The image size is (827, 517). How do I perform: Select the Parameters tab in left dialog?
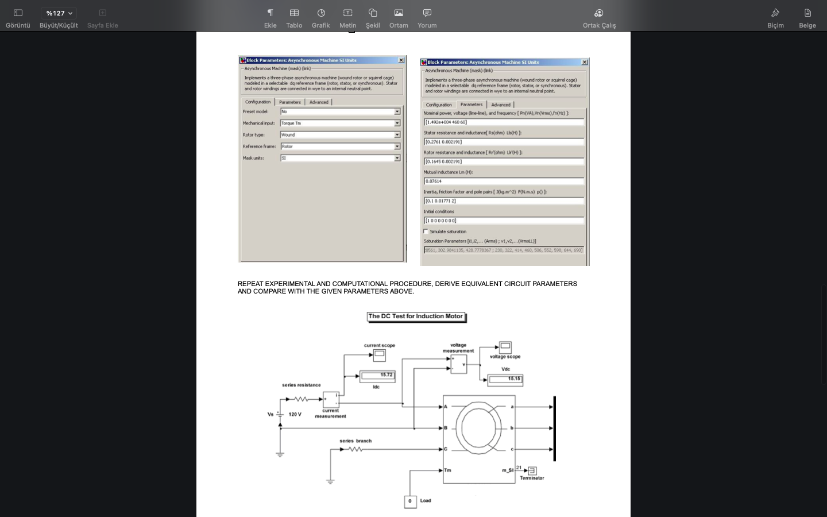(290, 102)
